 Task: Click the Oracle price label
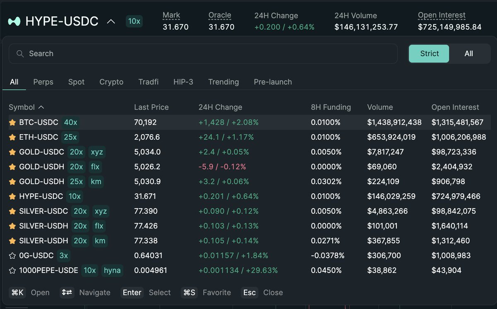pyautogui.click(x=220, y=15)
